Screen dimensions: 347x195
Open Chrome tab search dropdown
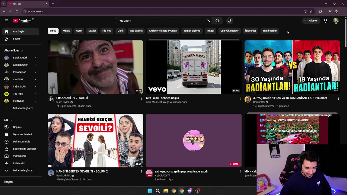[4, 4]
